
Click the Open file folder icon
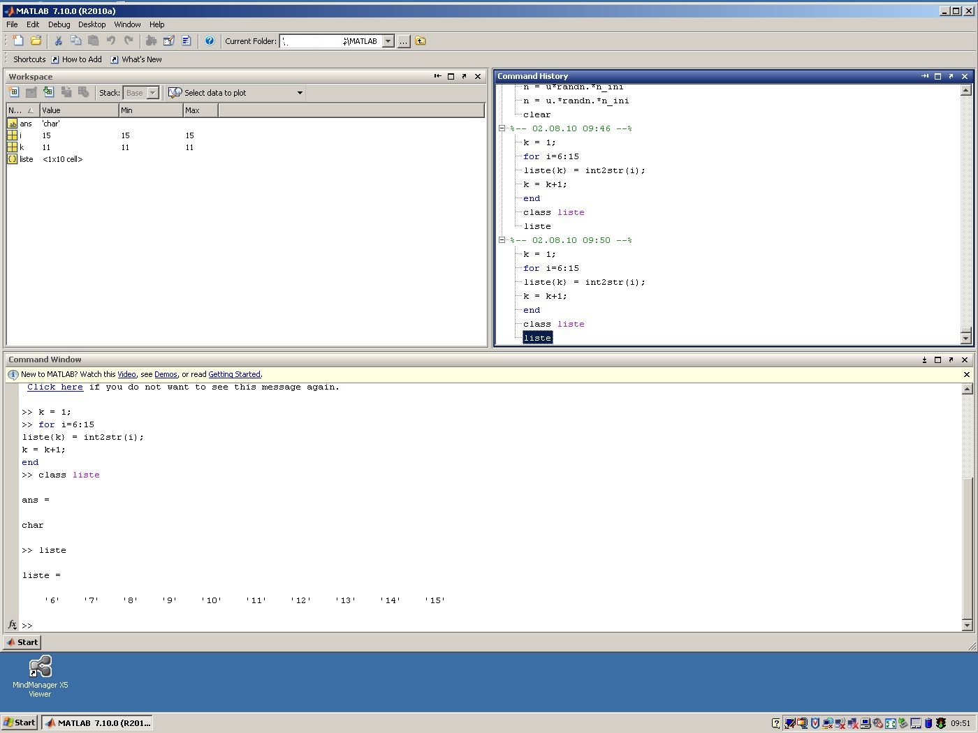tap(36, 41)
